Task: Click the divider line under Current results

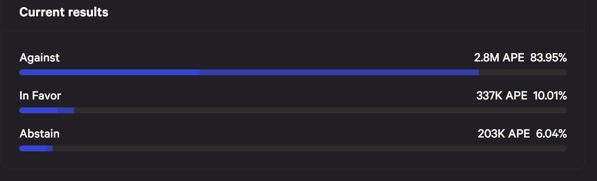Action: tap(293, 31)
